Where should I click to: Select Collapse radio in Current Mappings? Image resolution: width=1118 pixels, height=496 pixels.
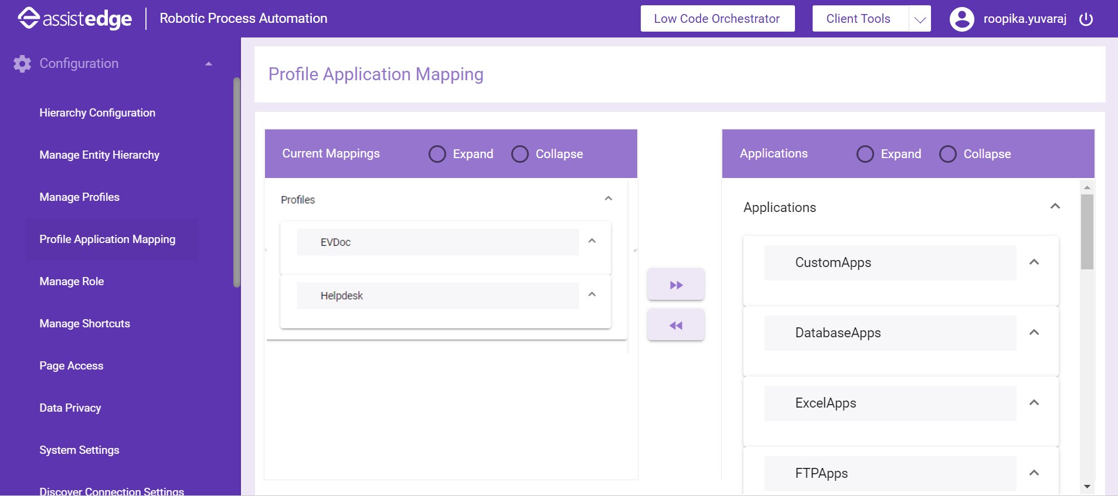[520, 154]
